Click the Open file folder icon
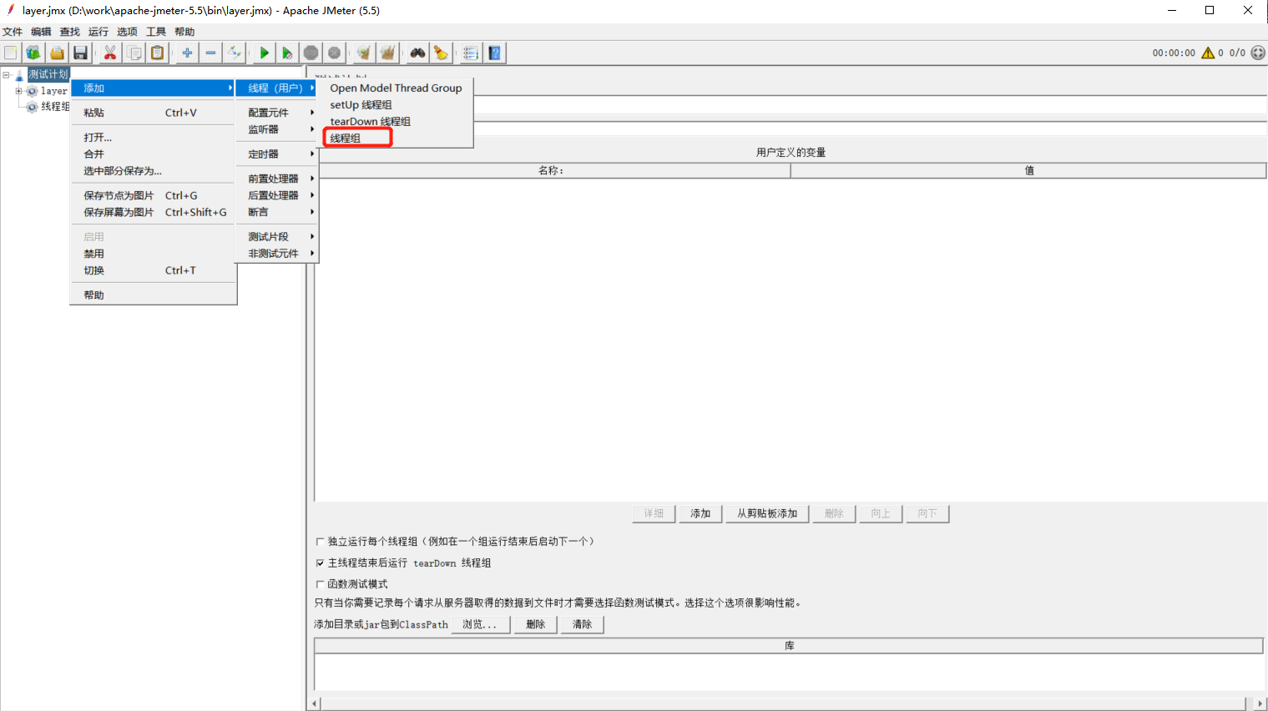 click(57, 53)
